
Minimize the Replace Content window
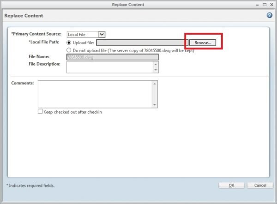pyautogui.click(x=257, y=5)
